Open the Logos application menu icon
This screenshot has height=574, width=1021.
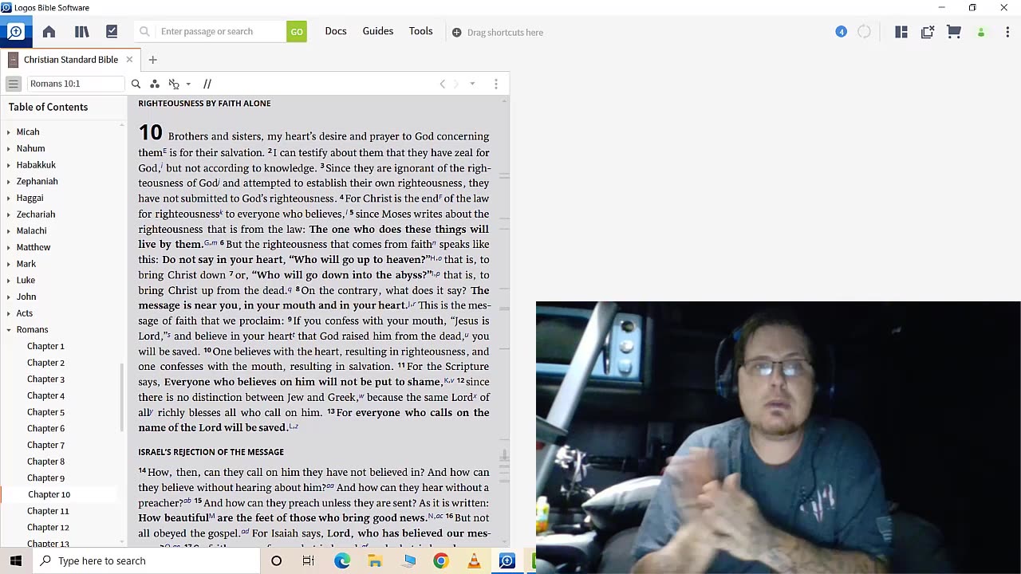tap(15, 32)
